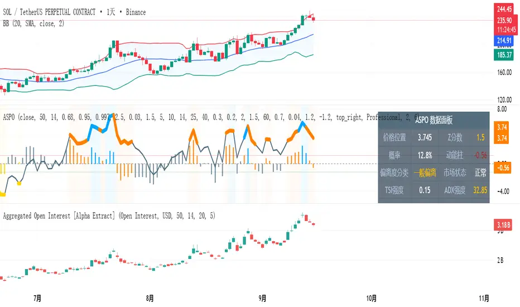Click the 235.90 last price label
The height and width of the screenshot is (307, 520).
[x=504, y=20]
